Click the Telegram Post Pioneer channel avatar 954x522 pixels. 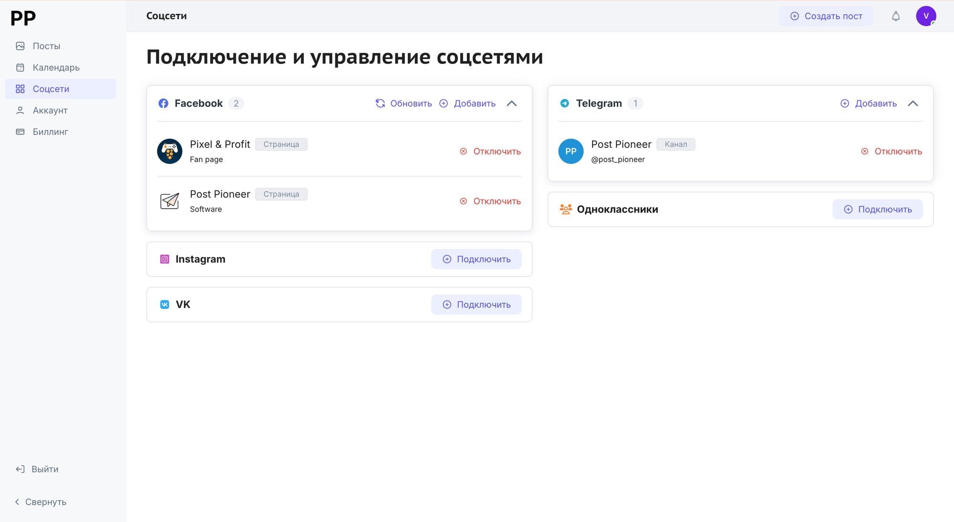(x=571, y=151)
